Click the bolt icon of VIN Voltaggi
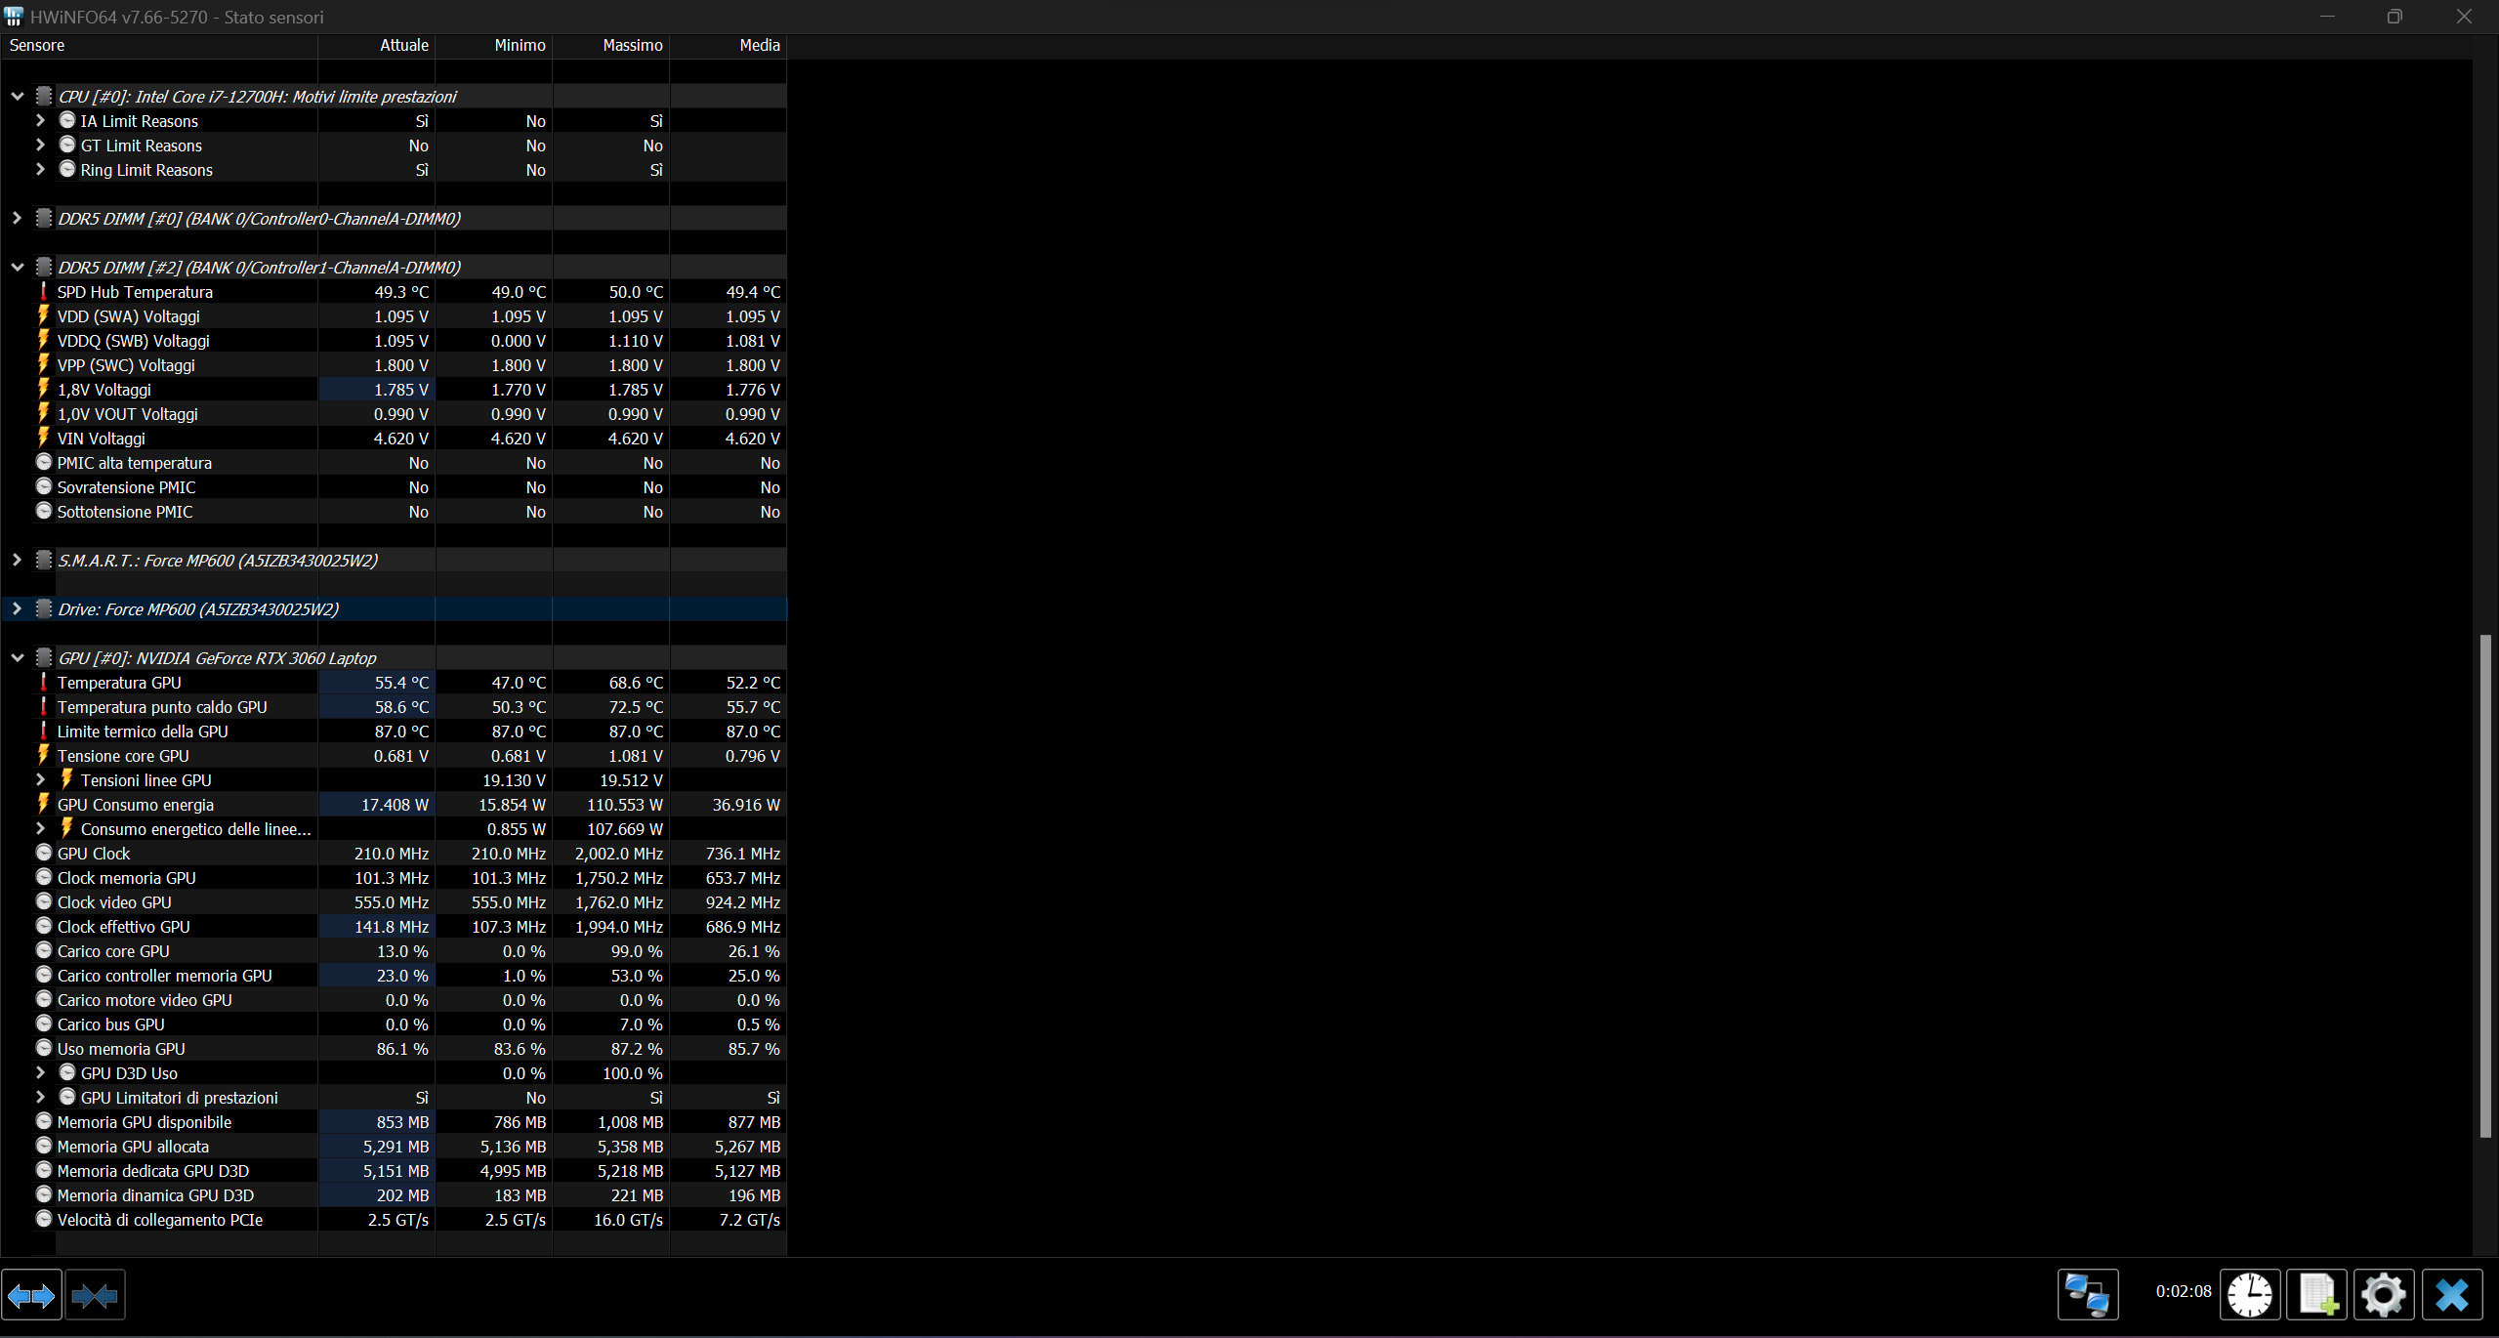 click(x=43, y=438)
